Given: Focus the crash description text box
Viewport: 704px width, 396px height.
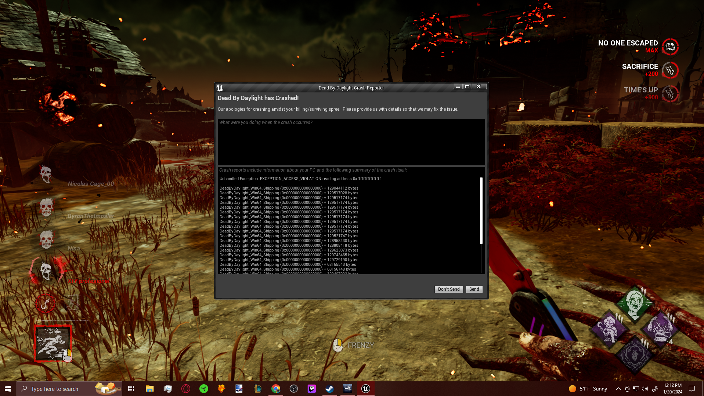Looking at the screenshot, I should [351, 142].
